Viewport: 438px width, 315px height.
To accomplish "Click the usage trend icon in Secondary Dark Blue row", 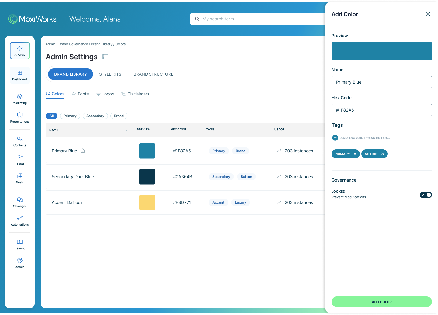I will coord(279,177).
